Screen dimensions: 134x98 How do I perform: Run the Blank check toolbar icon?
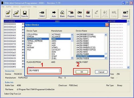pyautogui.click(x=62, y=14)
